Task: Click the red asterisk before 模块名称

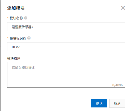Action: point(8,17)
